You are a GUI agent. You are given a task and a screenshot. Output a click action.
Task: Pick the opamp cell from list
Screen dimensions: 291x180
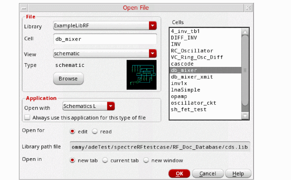click(x=180, y=96)
